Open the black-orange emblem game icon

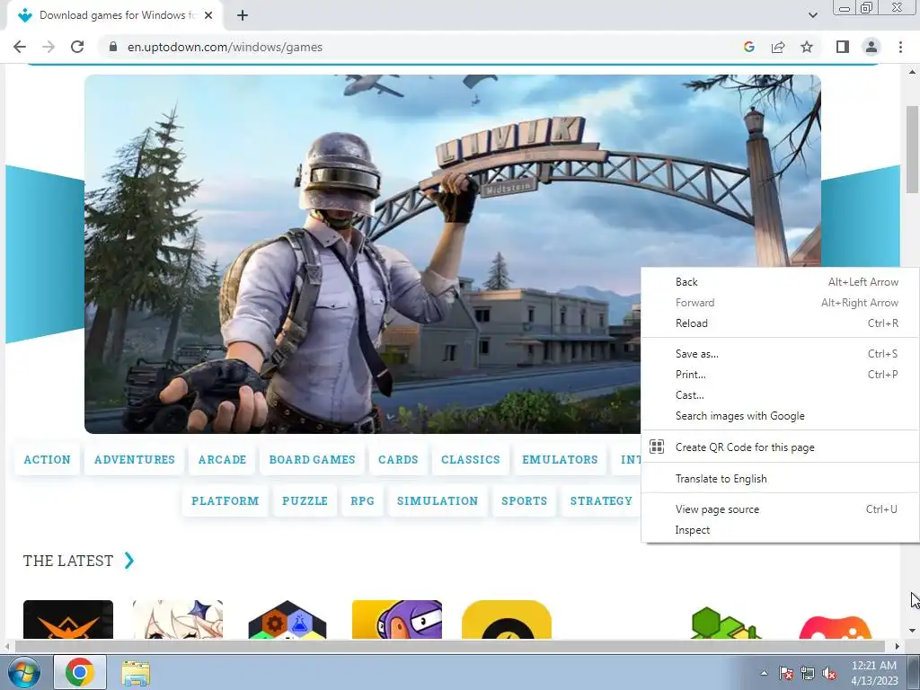tap(68, 619)
